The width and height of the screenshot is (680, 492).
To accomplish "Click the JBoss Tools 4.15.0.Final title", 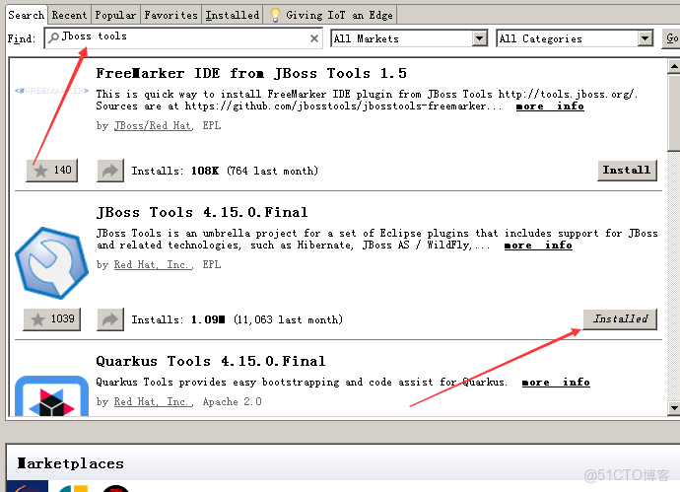I will [202, 212].
